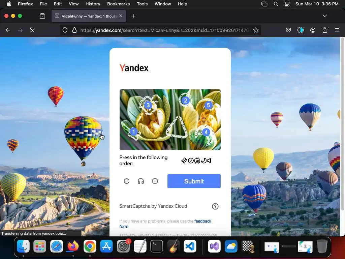Open SmartCaptcha help question mark icon
The image size is (345, 259).
tap(215, 206)
